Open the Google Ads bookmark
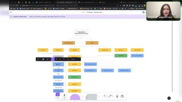 coord(74,8)
